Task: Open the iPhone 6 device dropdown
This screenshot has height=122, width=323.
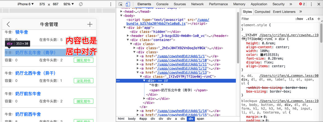Action: pos(26,4)
